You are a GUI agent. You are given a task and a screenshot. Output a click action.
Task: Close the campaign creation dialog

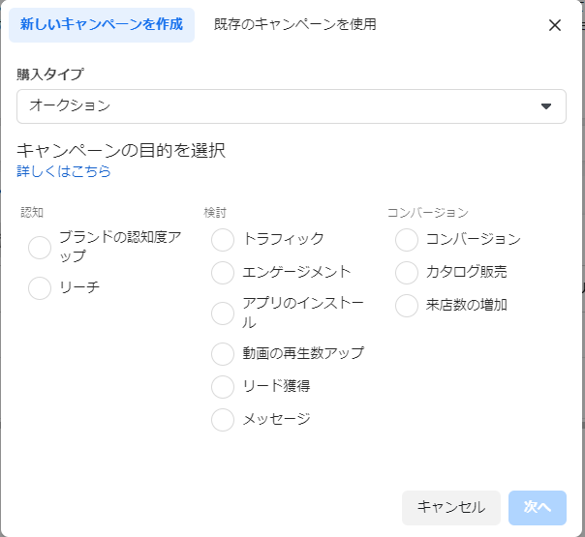(555, 25)
